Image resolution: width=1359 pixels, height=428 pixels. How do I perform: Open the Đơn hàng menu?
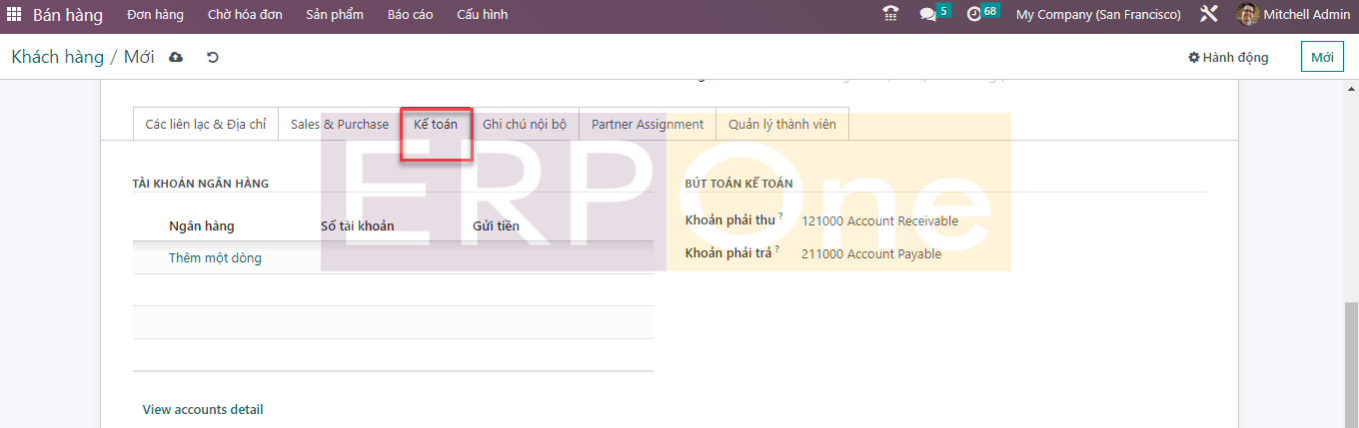[x=155, y=15]
